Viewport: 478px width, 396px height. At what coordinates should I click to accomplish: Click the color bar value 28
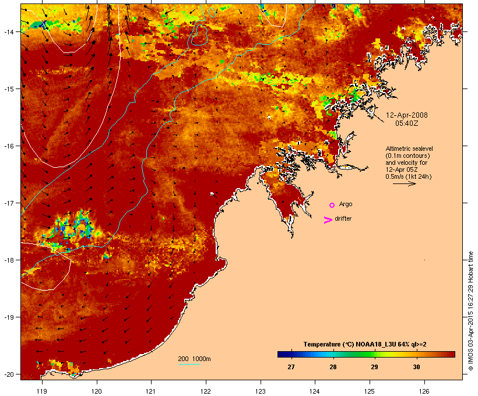[x=333, y=367]
